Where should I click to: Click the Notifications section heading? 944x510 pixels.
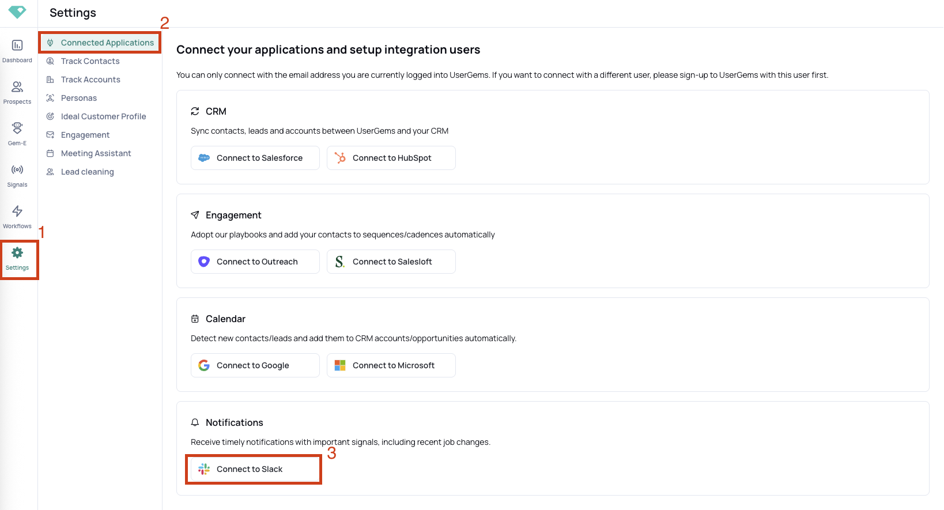[235, 422]
